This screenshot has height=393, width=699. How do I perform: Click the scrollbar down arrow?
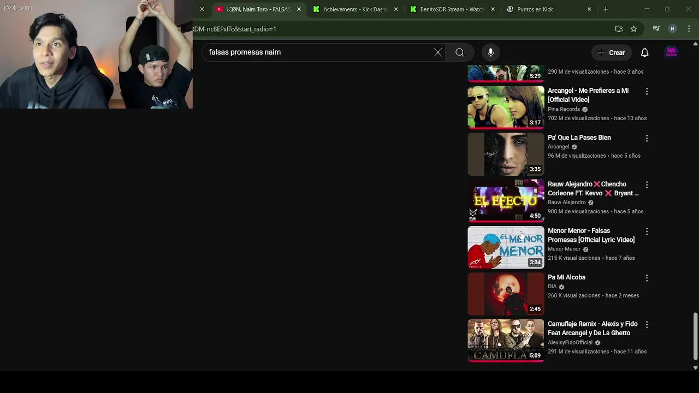click(x=695, y=367)
